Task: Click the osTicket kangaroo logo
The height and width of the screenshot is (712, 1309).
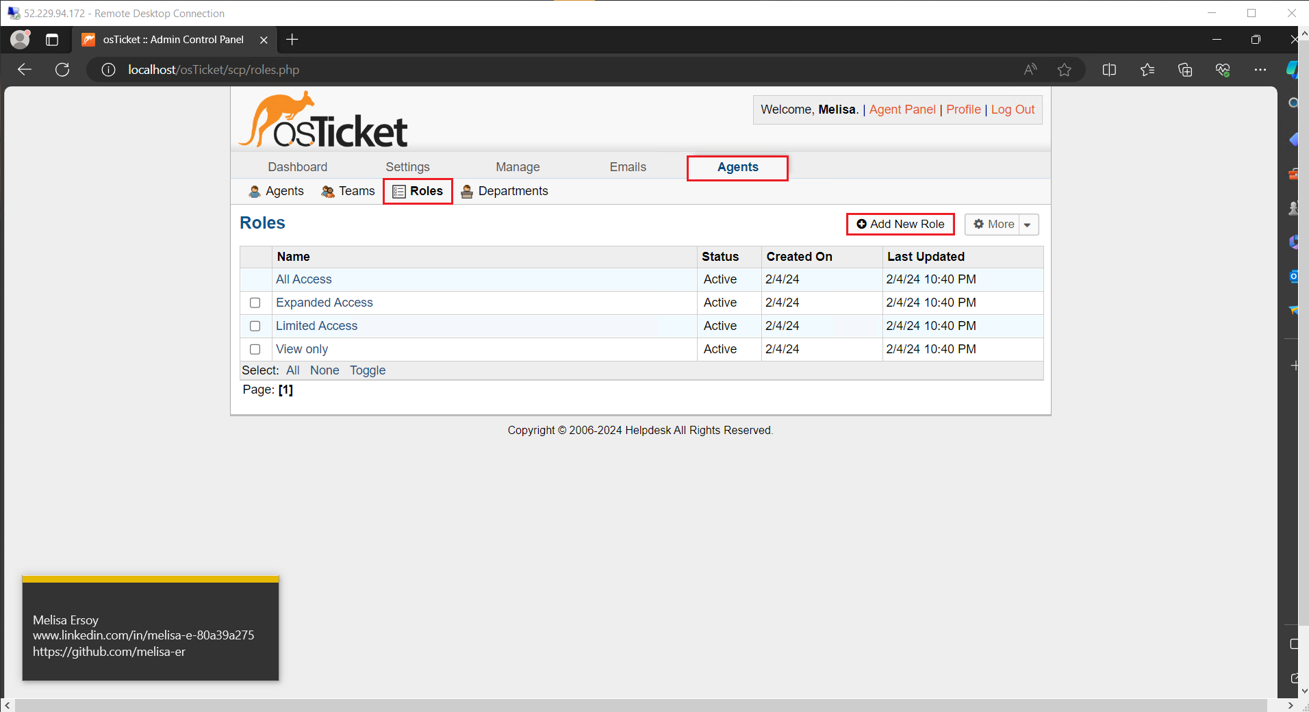Action: 322,120
